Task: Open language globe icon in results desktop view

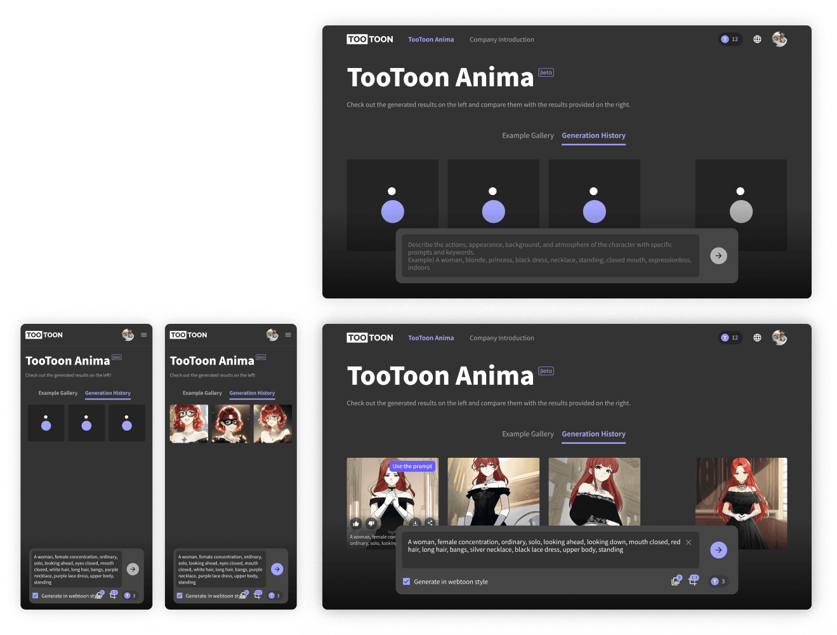Action: [757, 338]
